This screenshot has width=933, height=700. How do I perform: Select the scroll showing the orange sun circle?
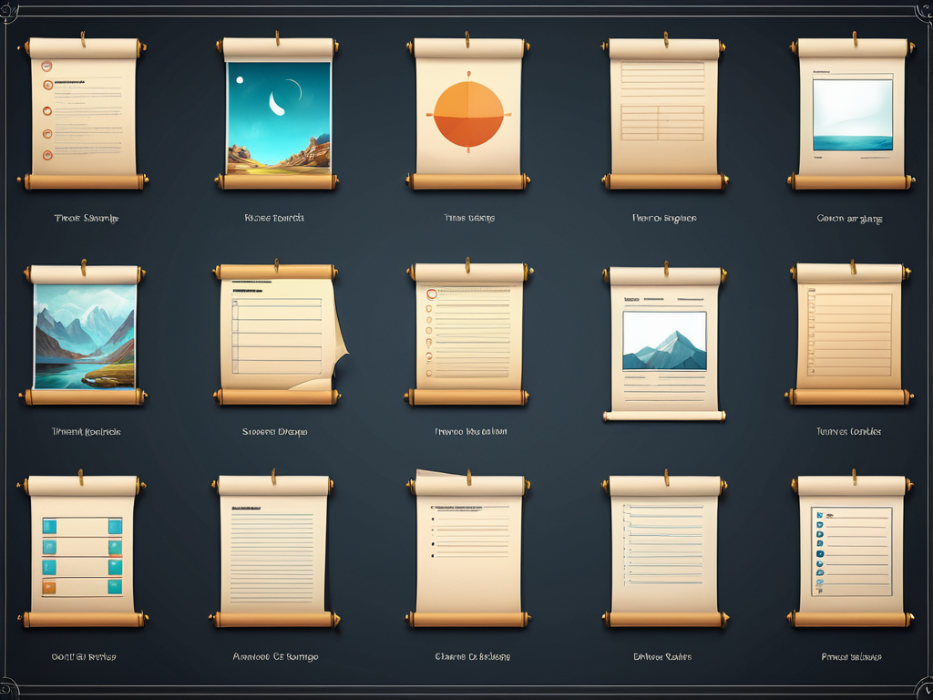click(468, 114)
